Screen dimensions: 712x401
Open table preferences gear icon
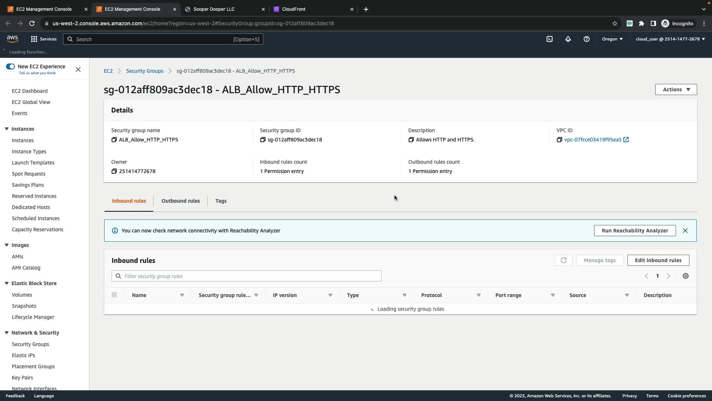point(685,276)
